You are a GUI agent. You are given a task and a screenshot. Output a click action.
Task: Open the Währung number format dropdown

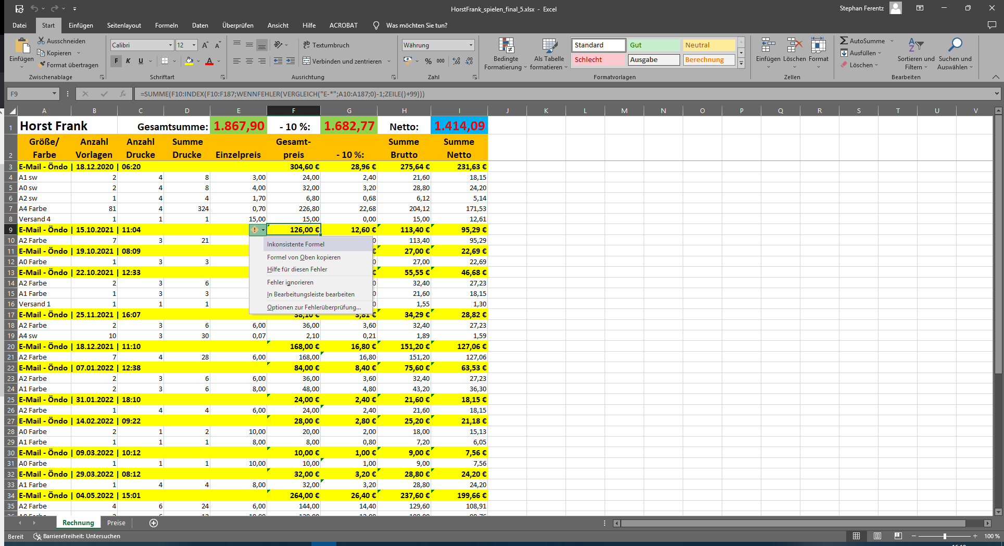(x=471, y=45)
